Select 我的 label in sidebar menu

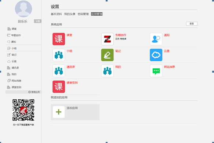pos(14,74)
